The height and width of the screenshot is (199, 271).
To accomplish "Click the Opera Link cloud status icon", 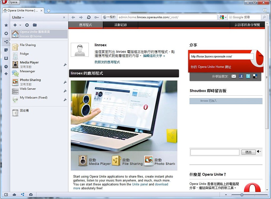I will 14,195.
